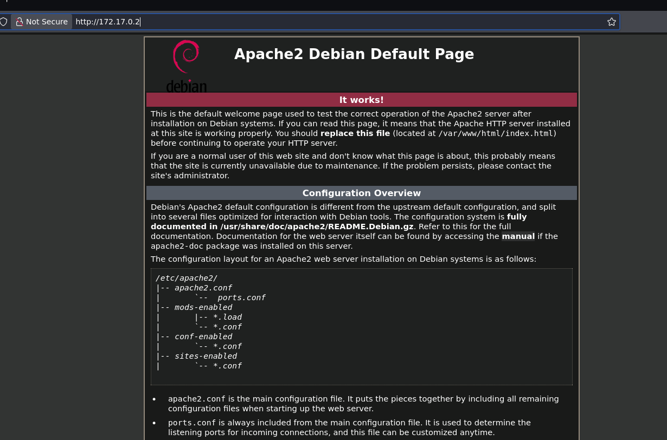Click the "Configuration Overview" header bar
The height and width of the screenshot is (440, 667).
361,193
